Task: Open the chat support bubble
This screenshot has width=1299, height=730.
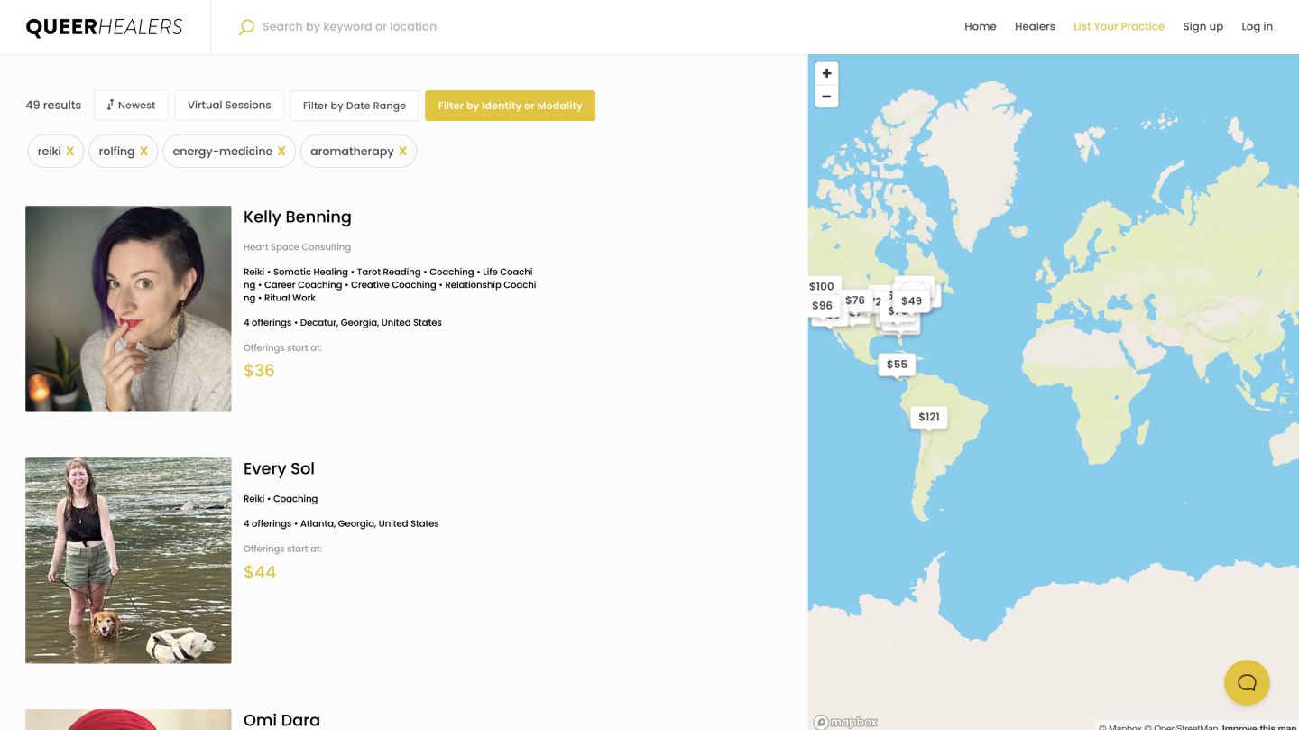Action: [x=1247, y=682]
